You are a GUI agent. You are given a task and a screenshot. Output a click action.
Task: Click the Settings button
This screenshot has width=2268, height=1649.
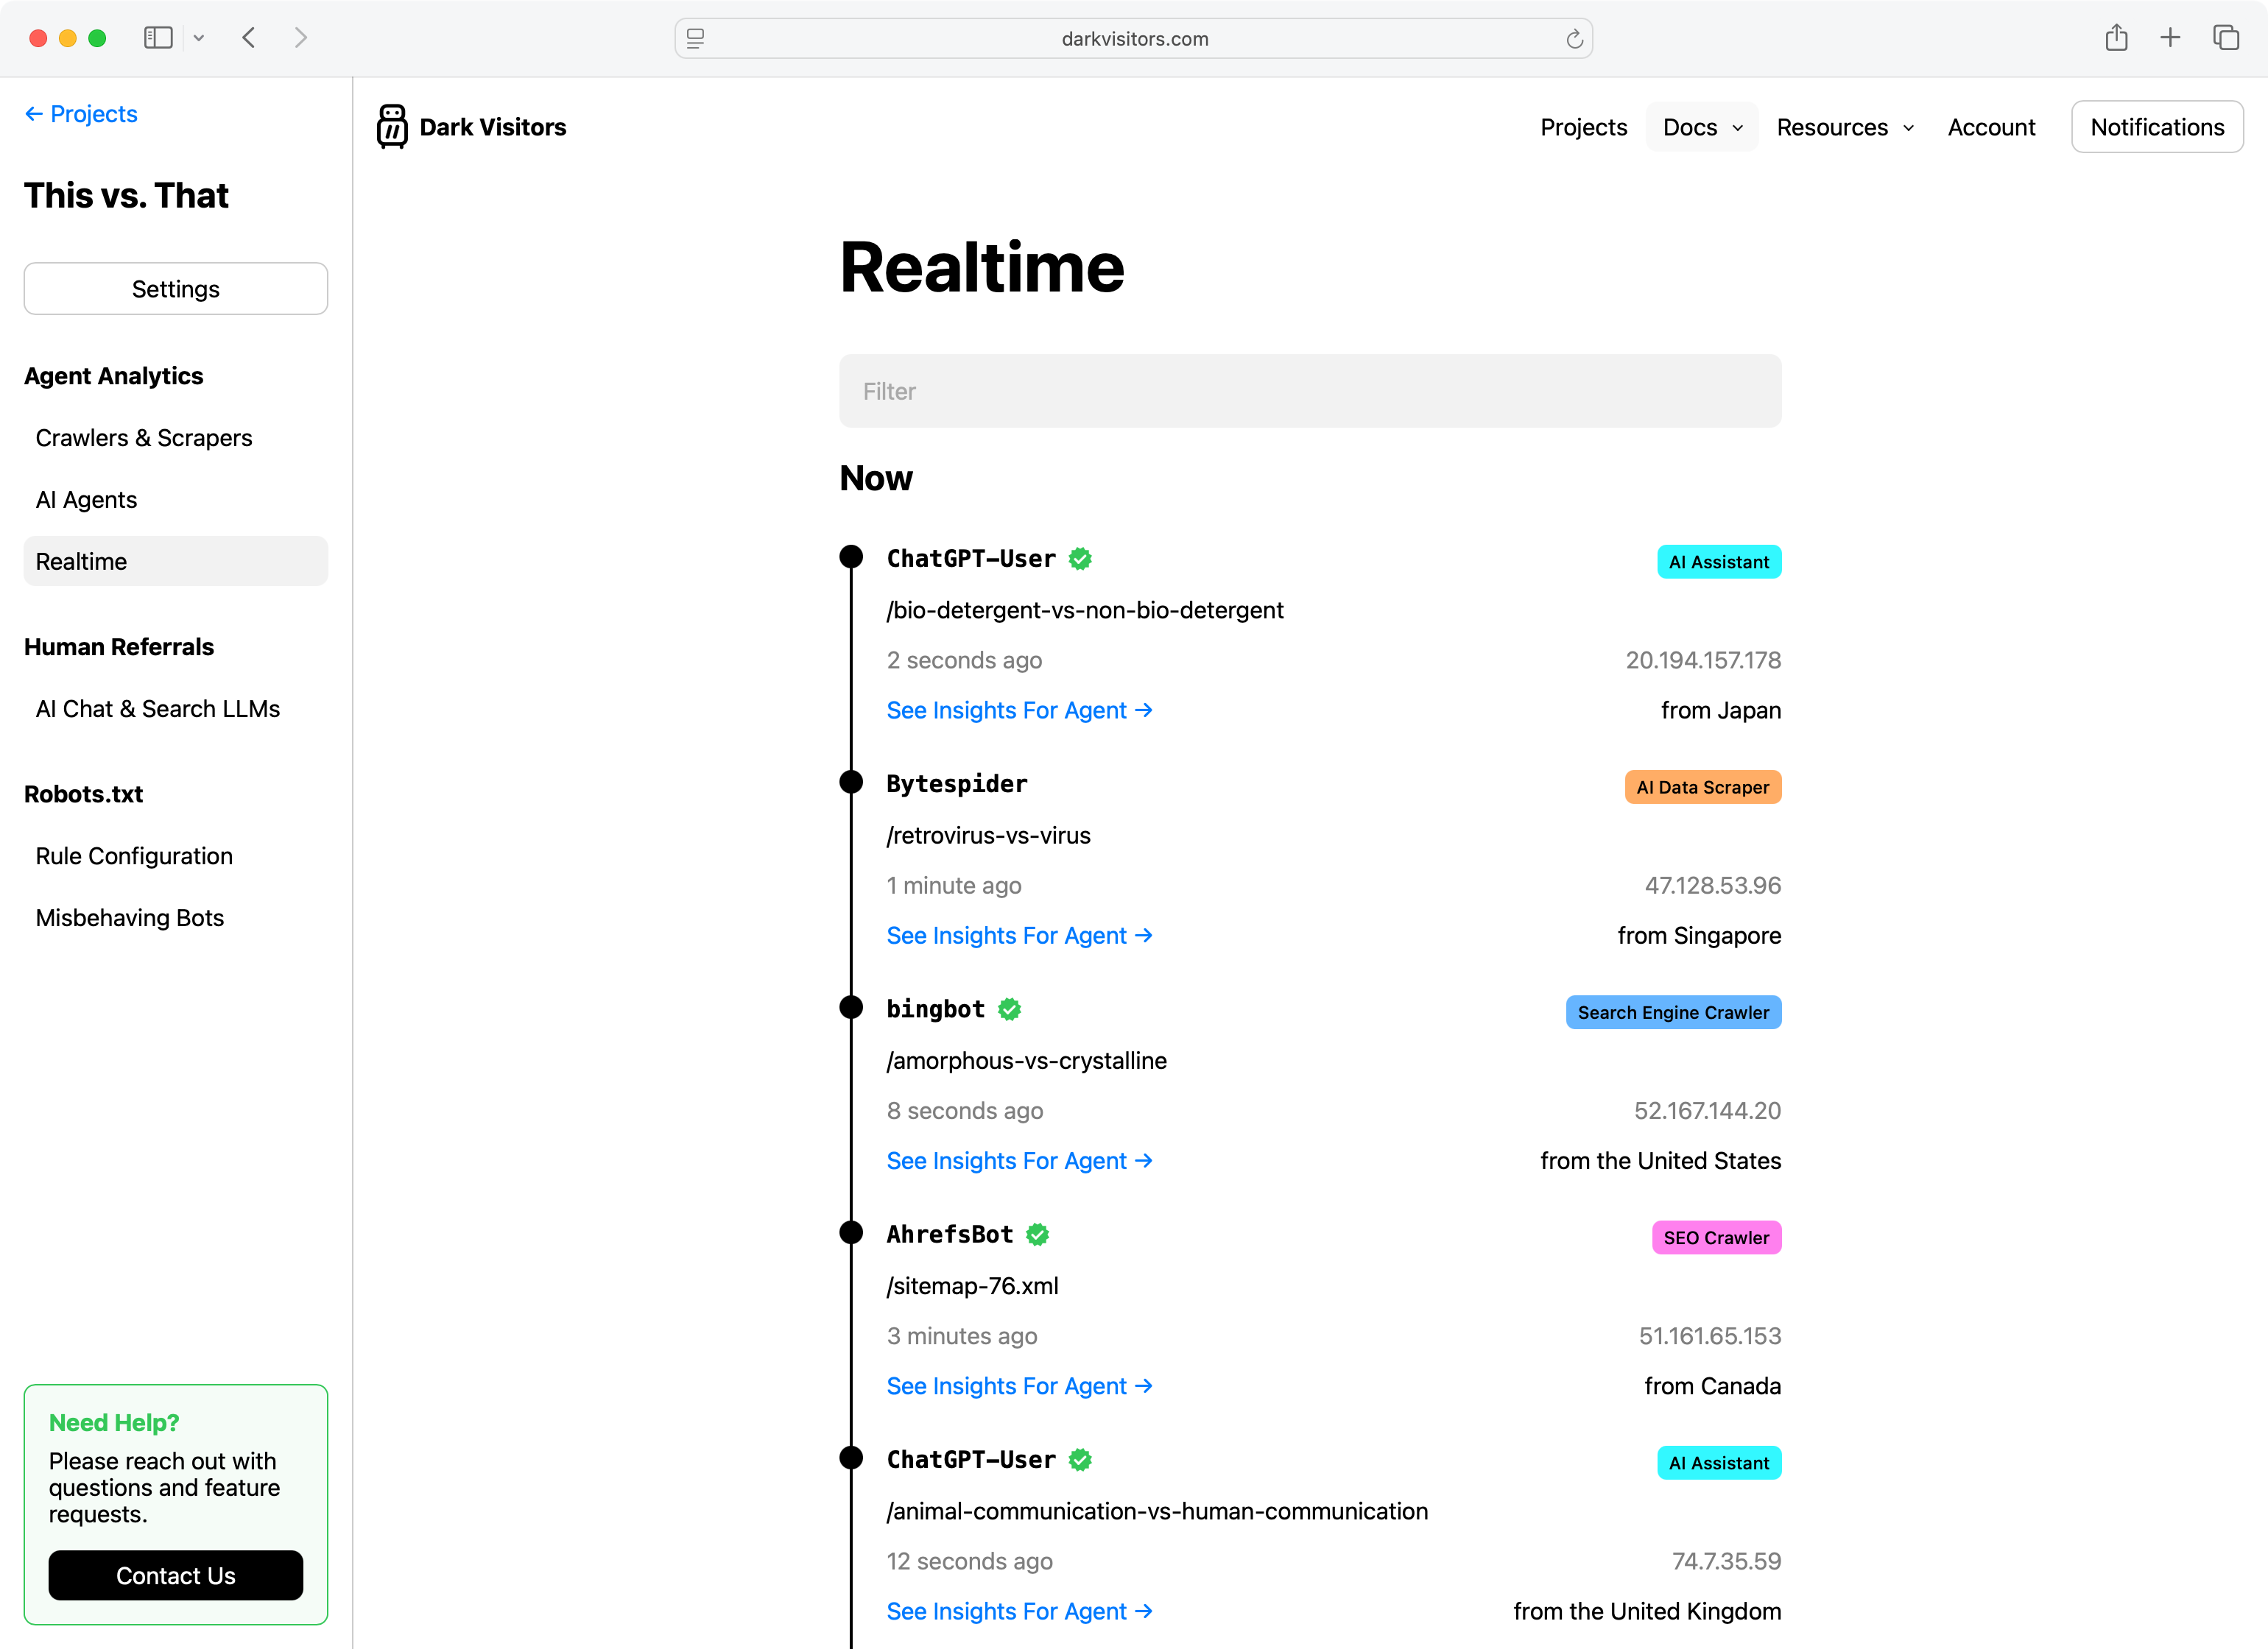click(175, 288)
